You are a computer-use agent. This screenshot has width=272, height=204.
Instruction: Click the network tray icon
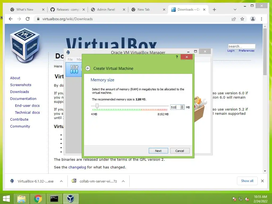click(241, 199)
